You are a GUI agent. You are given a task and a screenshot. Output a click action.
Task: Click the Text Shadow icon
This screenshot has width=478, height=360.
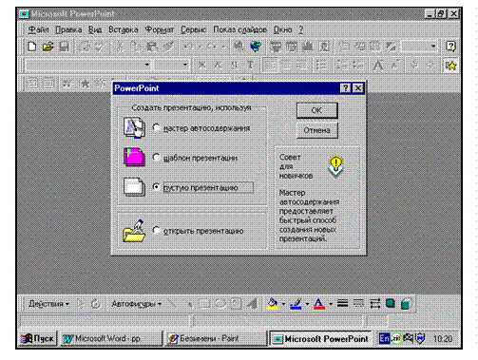[x=250, y=66]
